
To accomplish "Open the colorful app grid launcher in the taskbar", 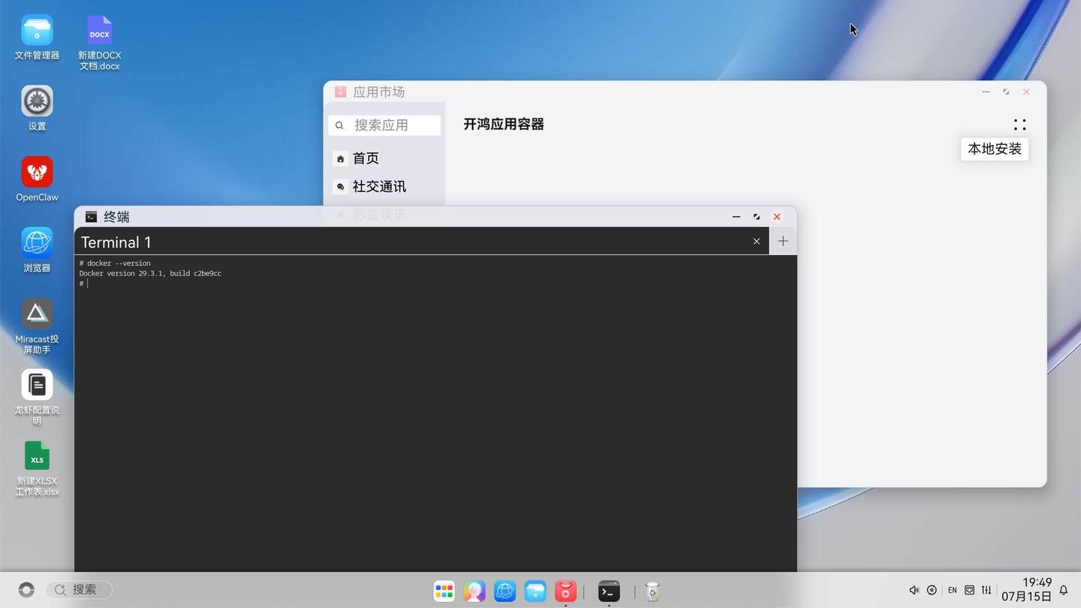I will (x=444, y=591).
